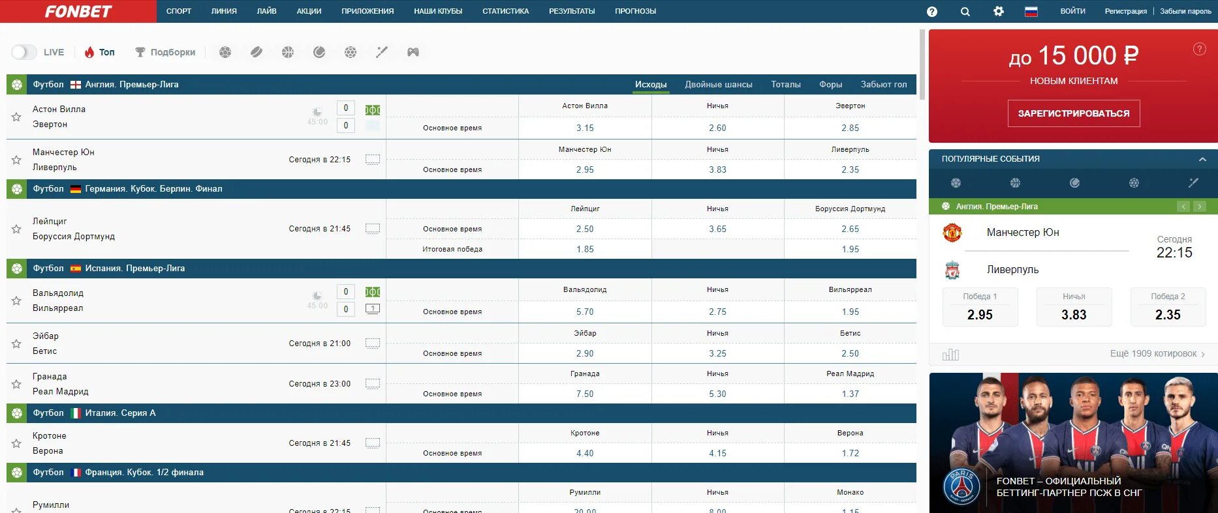Open Подборки trophy selections
Screen dimensions: 1218x513
point(165,52)
